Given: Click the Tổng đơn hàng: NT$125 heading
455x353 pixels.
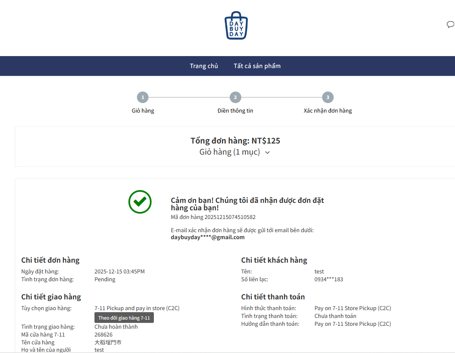Looking at the screenshot, I should [x=235, y=141].
